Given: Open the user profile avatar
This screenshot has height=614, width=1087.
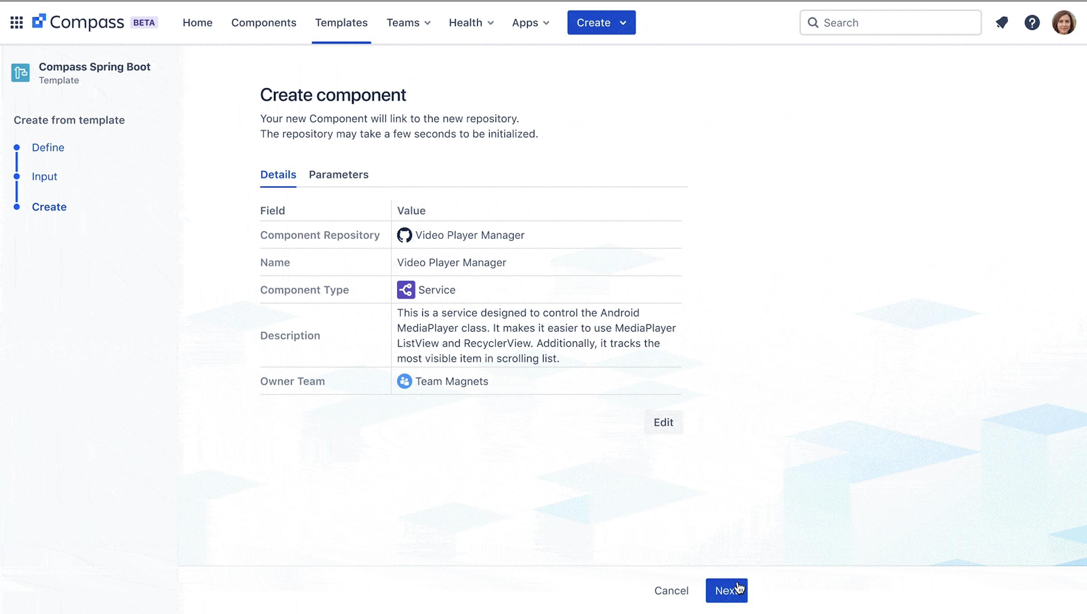Looking at the screenshot, I should [1063, 22].
